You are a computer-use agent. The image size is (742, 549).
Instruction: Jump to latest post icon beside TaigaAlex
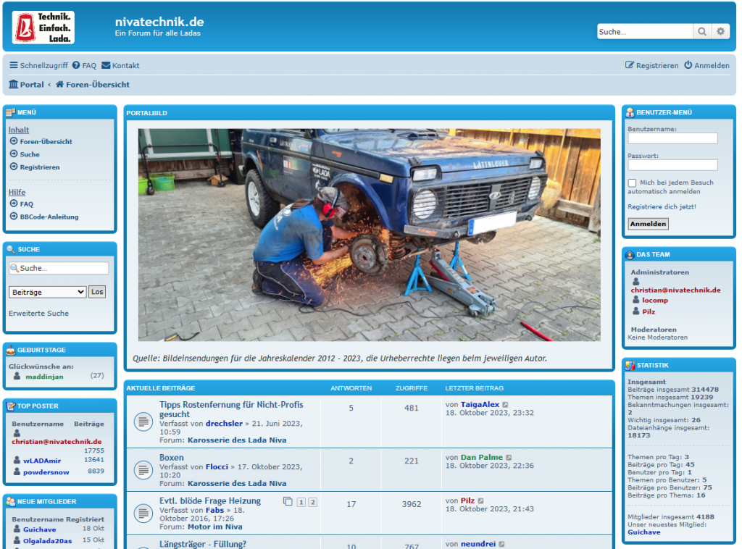(505, 405)
